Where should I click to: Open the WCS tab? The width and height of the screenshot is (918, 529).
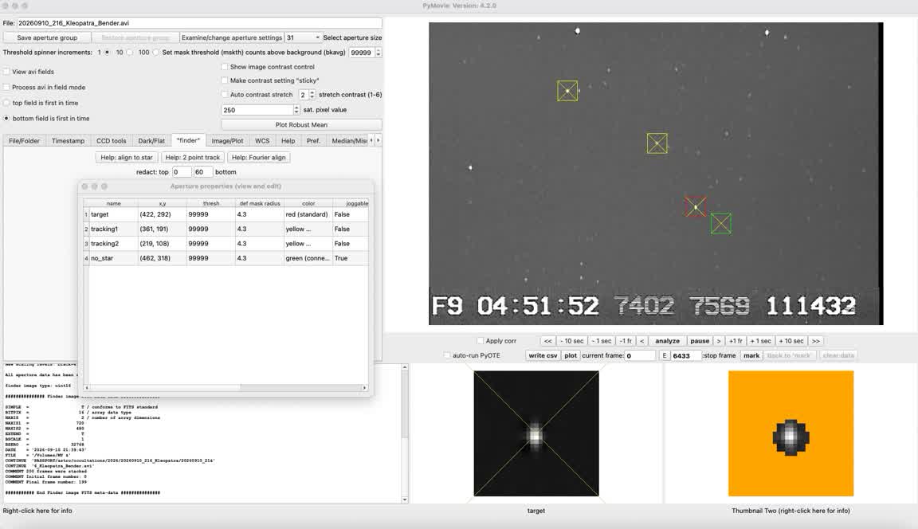click(x=262, y=141)
